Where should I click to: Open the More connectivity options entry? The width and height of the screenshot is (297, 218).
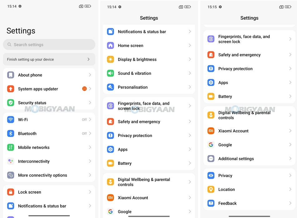pos(42,175)
